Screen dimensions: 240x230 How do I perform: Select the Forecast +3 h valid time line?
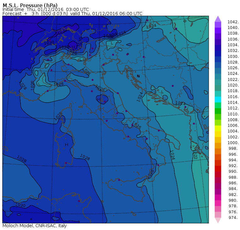coord(72,14)
